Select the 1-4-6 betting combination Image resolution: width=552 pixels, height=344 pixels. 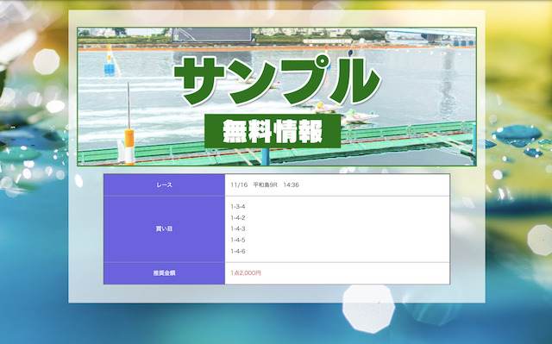[x=238, y=251]
